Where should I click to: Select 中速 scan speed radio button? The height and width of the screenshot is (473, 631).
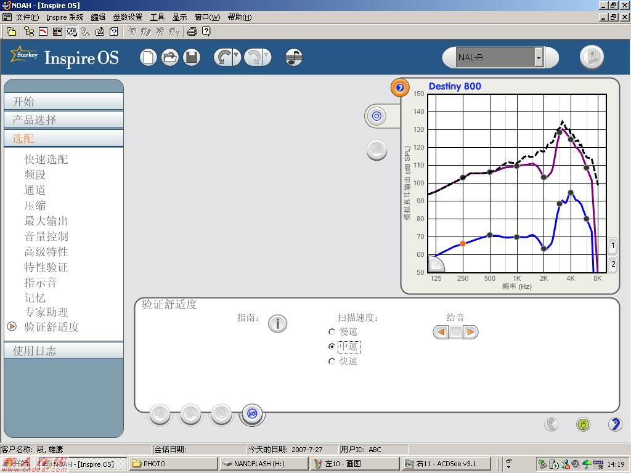[x=332, y=346]
